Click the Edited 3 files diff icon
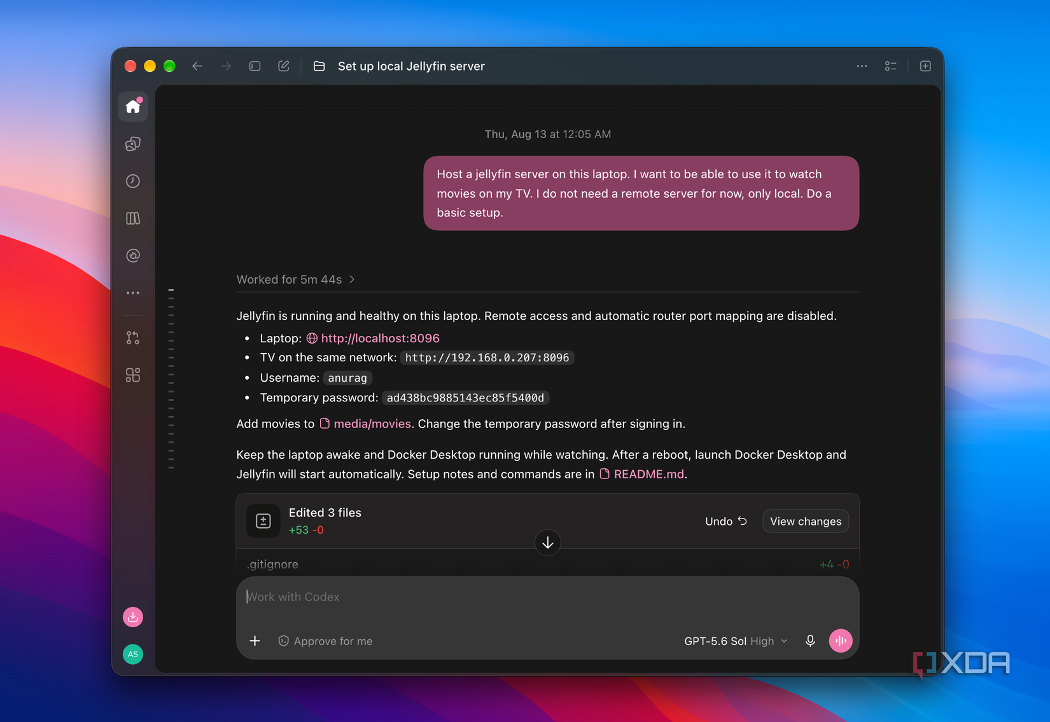The height and width of the screenshot is (722, 1050). pyautogui.click(x=263, y=521)
